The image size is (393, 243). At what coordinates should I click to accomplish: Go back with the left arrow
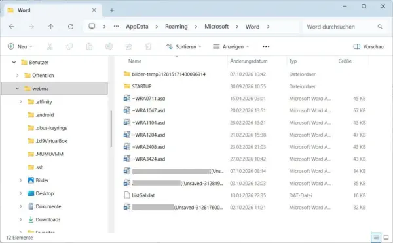point(12,27)
